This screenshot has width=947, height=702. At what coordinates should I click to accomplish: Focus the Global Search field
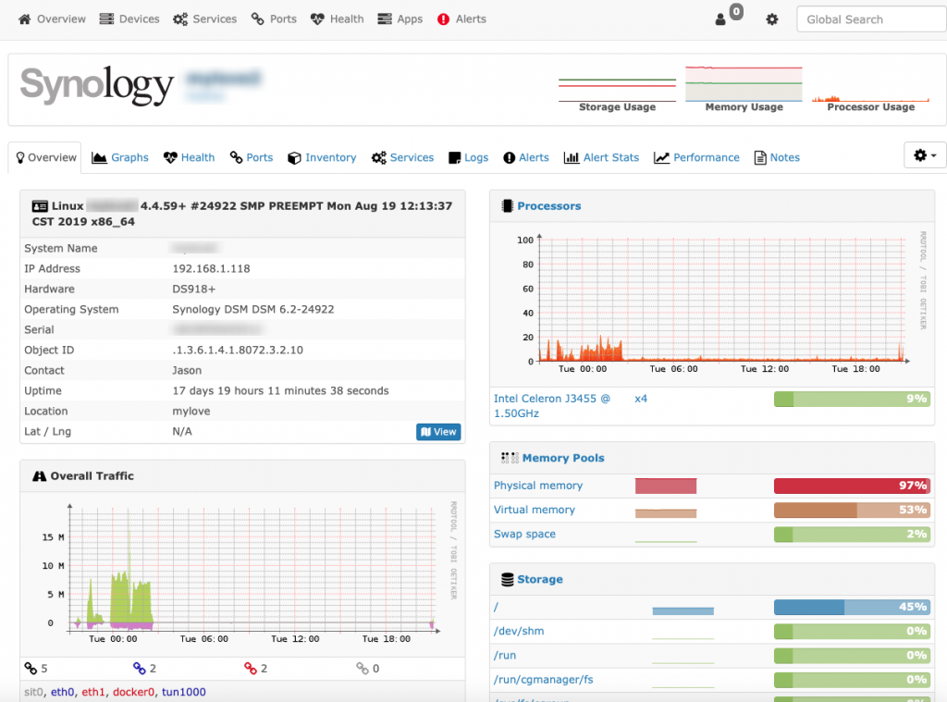[871, 19]
